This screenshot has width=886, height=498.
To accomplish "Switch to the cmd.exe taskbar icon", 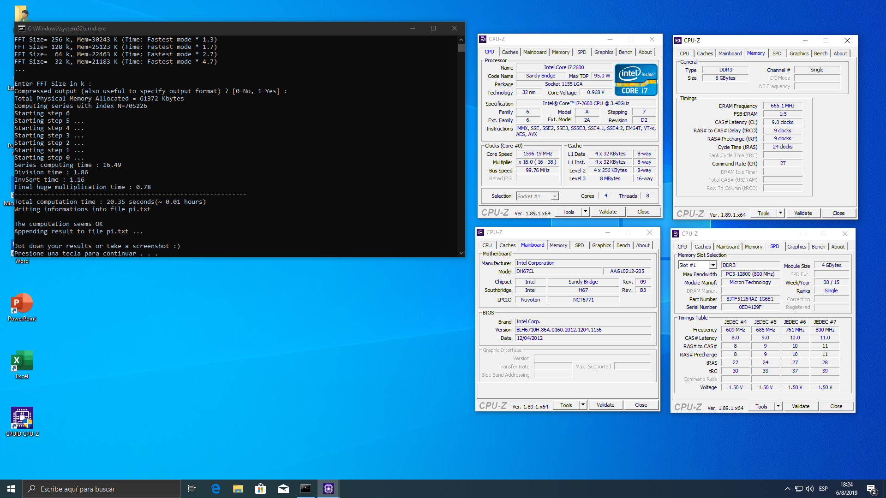I will (306, 489).
